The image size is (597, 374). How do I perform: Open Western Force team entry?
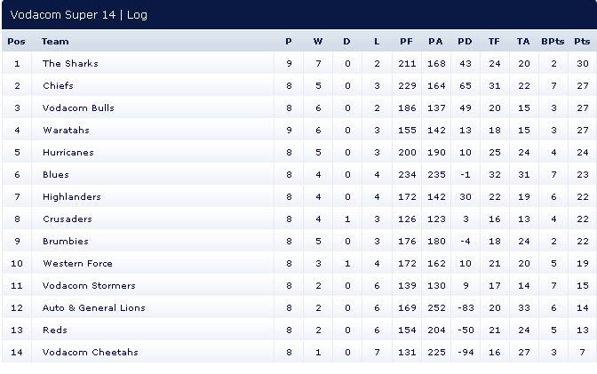(x=76, y=264)
